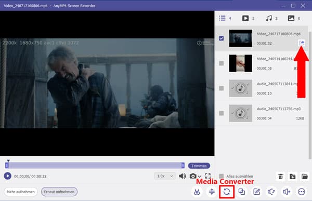
Task: Share the Video_240717160806.mp4 recording
Action: (x=302, y=43)
